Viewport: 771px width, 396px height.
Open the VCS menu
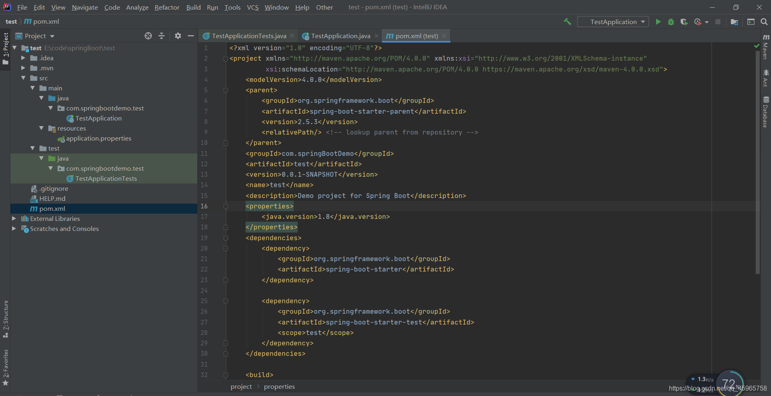tap(253, 7)
